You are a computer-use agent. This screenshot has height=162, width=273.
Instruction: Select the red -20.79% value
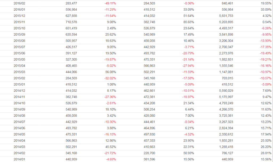pyautogui.click(x=188, y=53)
